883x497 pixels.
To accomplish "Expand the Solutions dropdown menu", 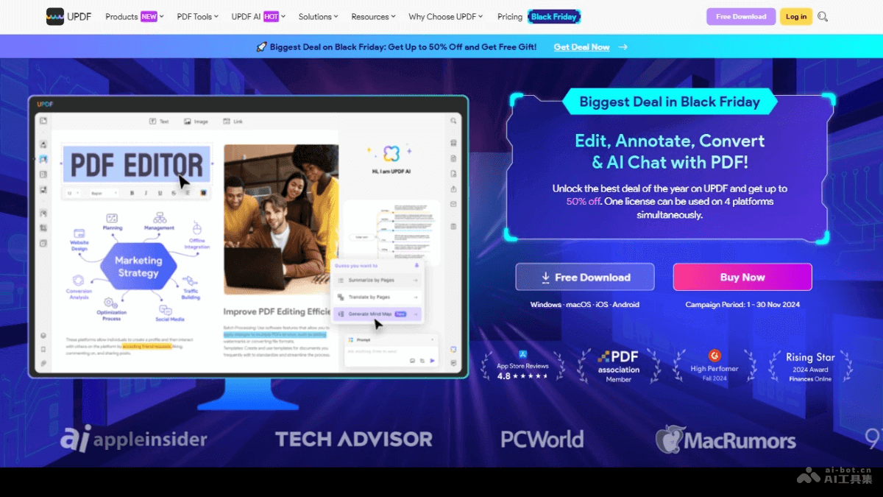I will click(x=318, y=16).
